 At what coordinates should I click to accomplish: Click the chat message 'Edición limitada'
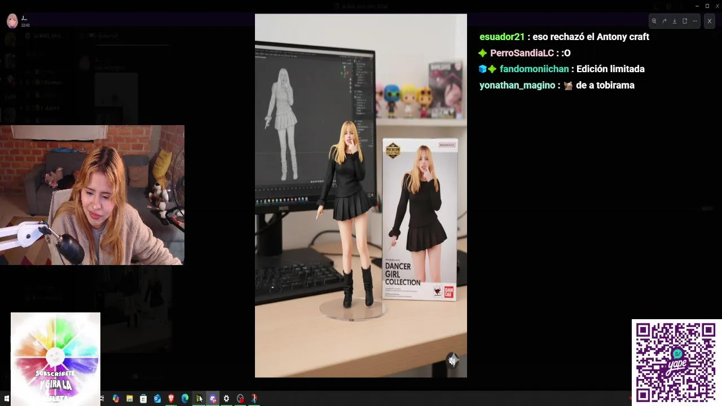[610, 69]
